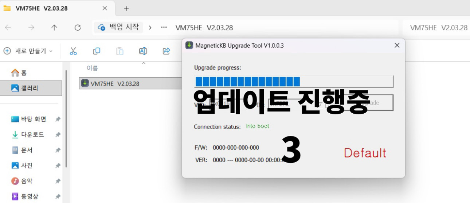Viewport: 470px width, 203px height.
Task: Click the Upgrade progress label
Action: [x=218, y=68]
